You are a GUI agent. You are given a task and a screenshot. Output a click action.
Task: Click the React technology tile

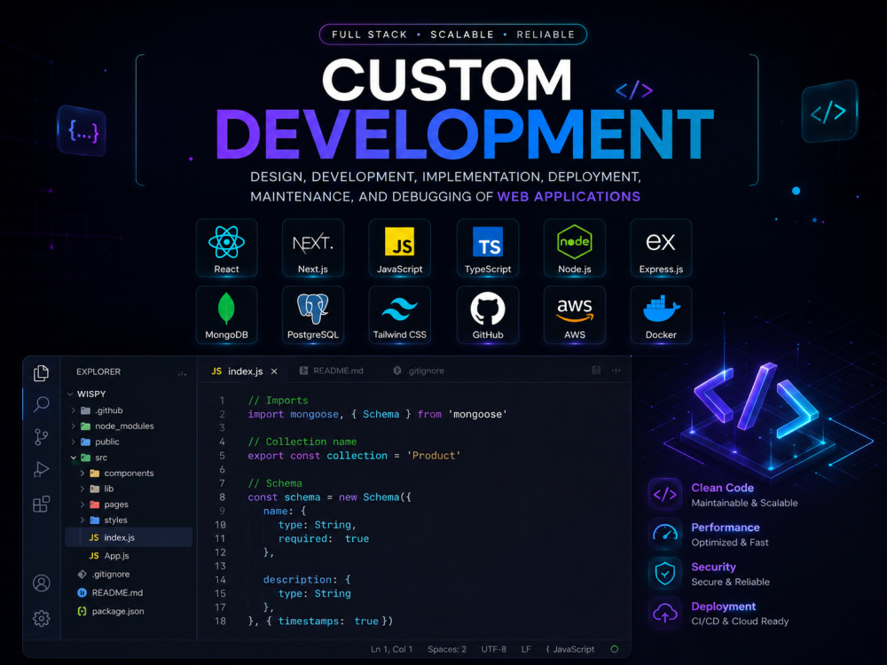(x=226, y=247)
